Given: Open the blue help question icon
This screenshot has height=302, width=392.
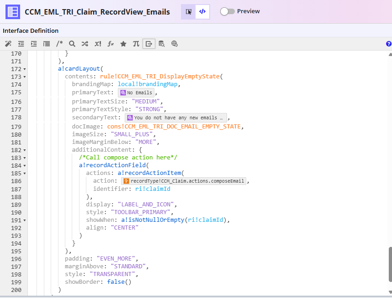Looking at the screenshot, I should click(x=389, y=44).
